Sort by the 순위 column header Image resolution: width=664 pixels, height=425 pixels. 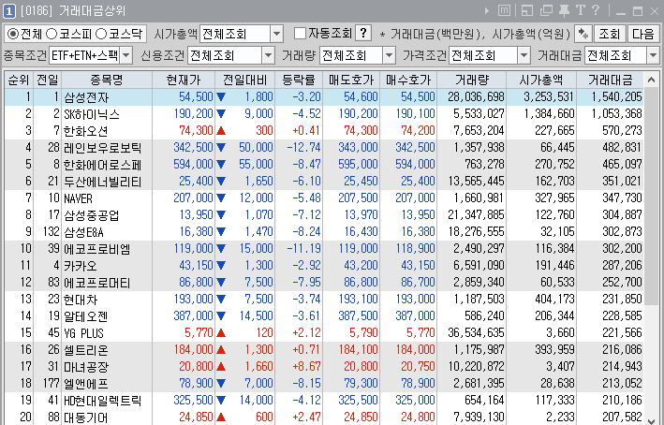[x=19, y=80]
